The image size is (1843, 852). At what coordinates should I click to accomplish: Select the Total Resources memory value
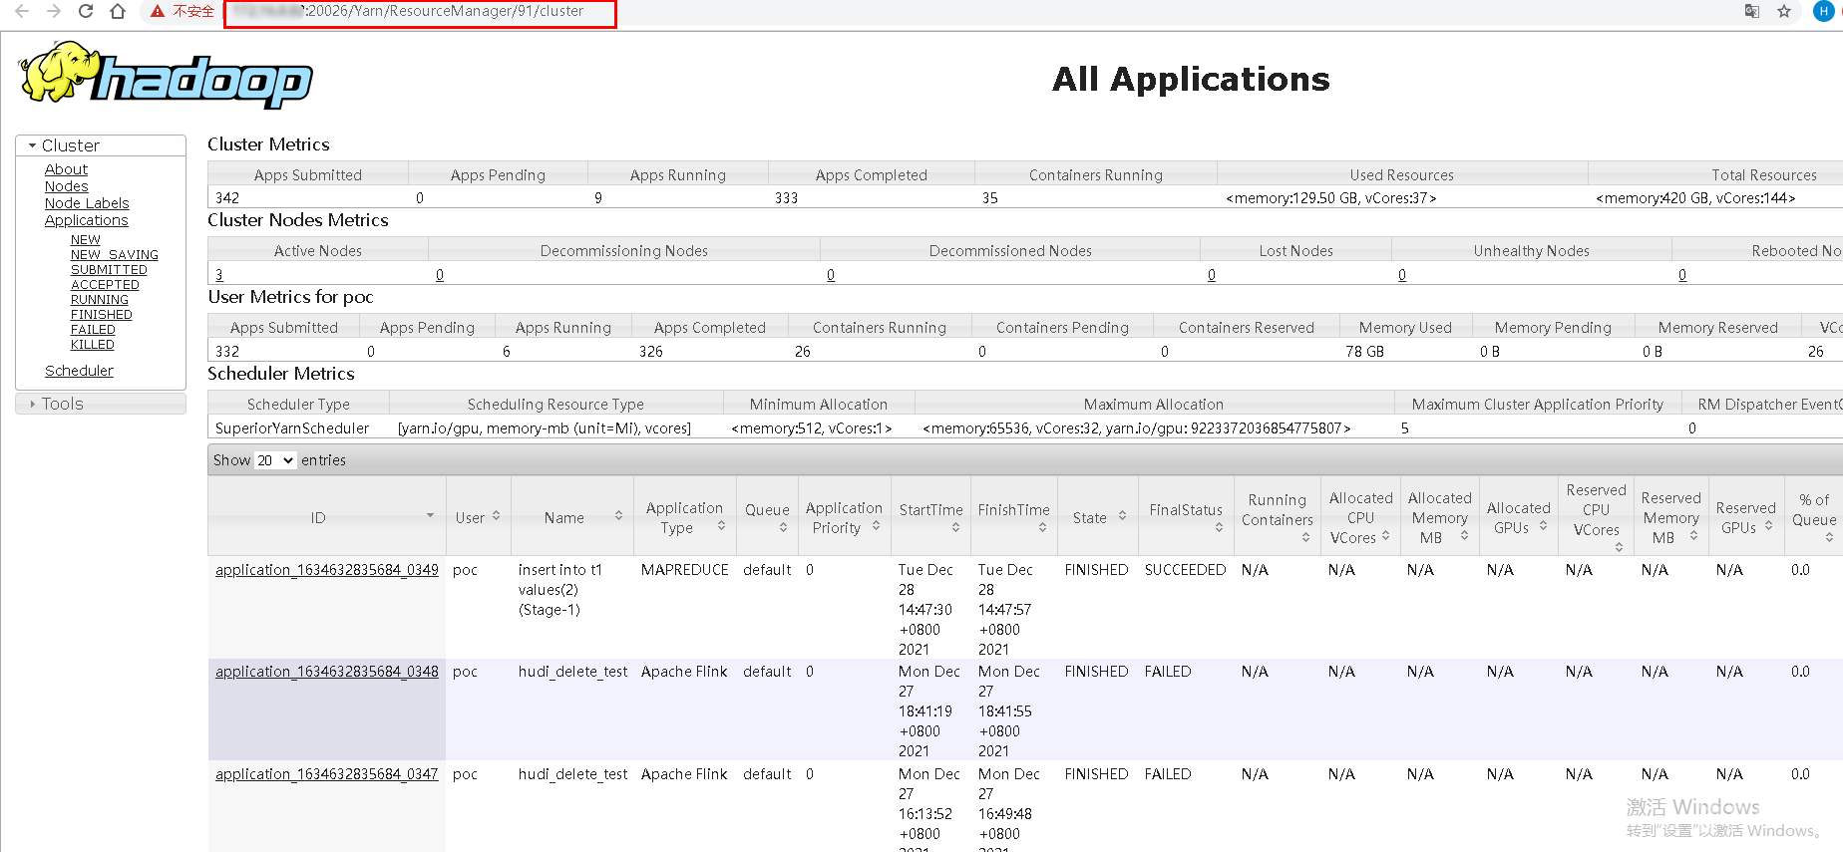pos(1695,198)
